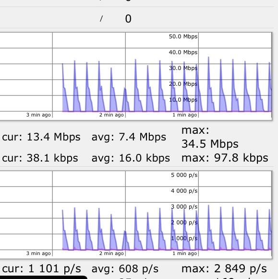Select the cur: 38.1 kbps readout

click(40, 158)
